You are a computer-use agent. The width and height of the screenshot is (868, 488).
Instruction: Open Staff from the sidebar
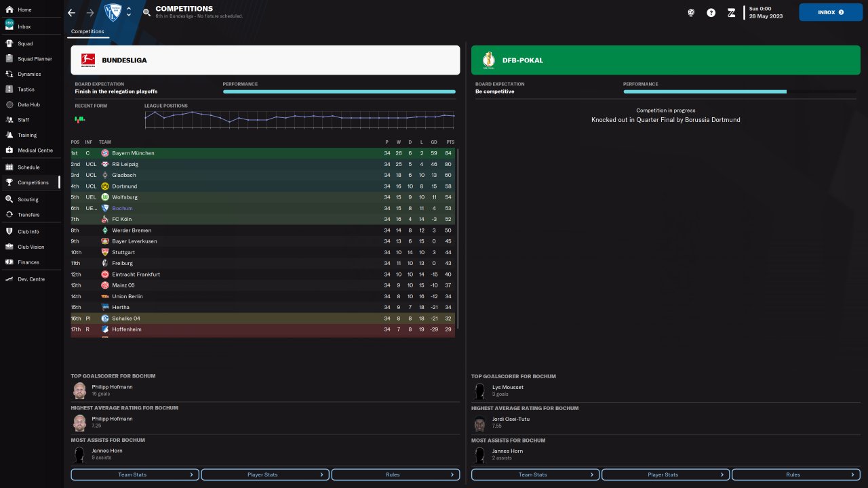pos(30,120)
